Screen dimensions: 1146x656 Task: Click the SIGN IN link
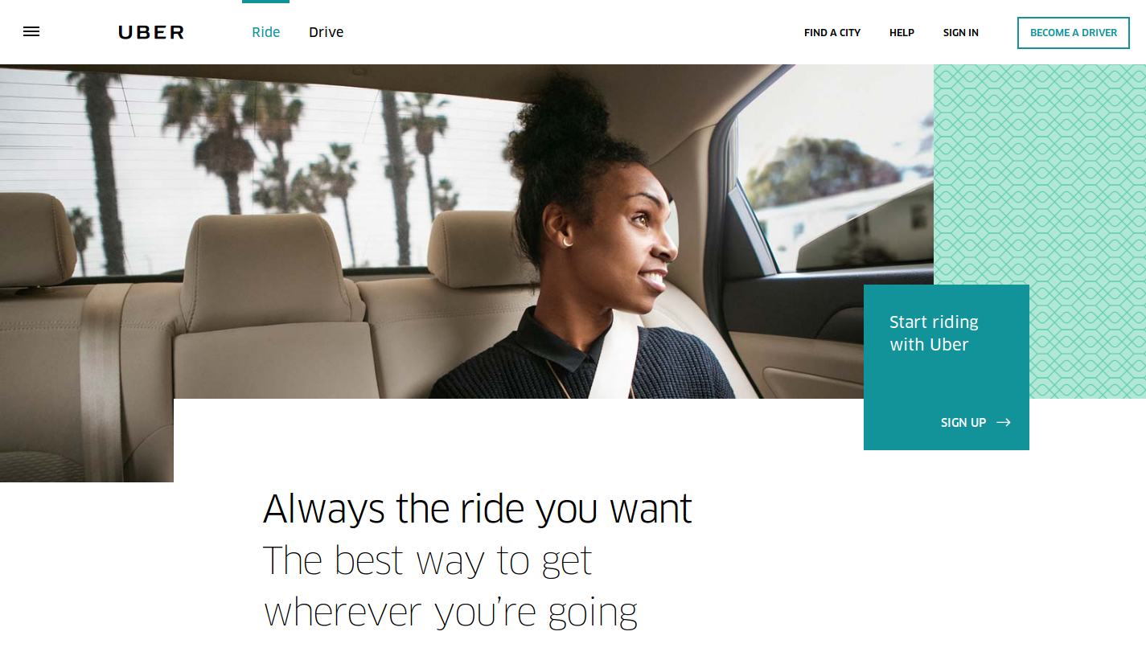click(961, 33)
